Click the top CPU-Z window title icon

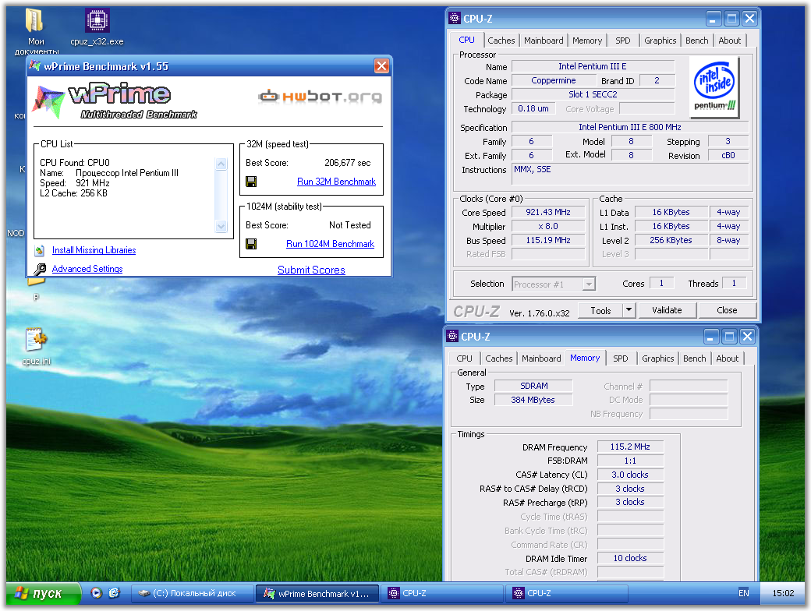[455, 19]
